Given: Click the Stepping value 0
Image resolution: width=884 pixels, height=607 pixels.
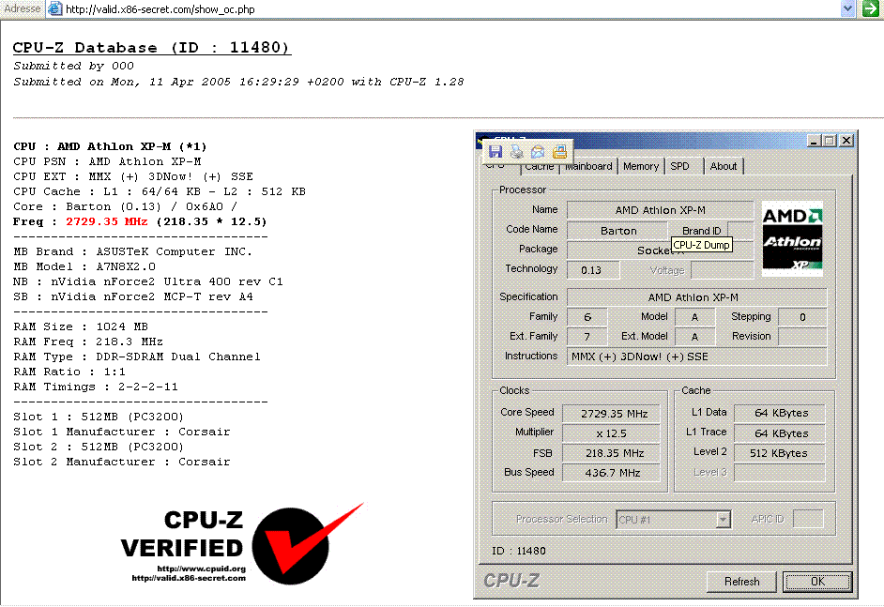Looking at the screenshot, I should click(x=802, y=317).
